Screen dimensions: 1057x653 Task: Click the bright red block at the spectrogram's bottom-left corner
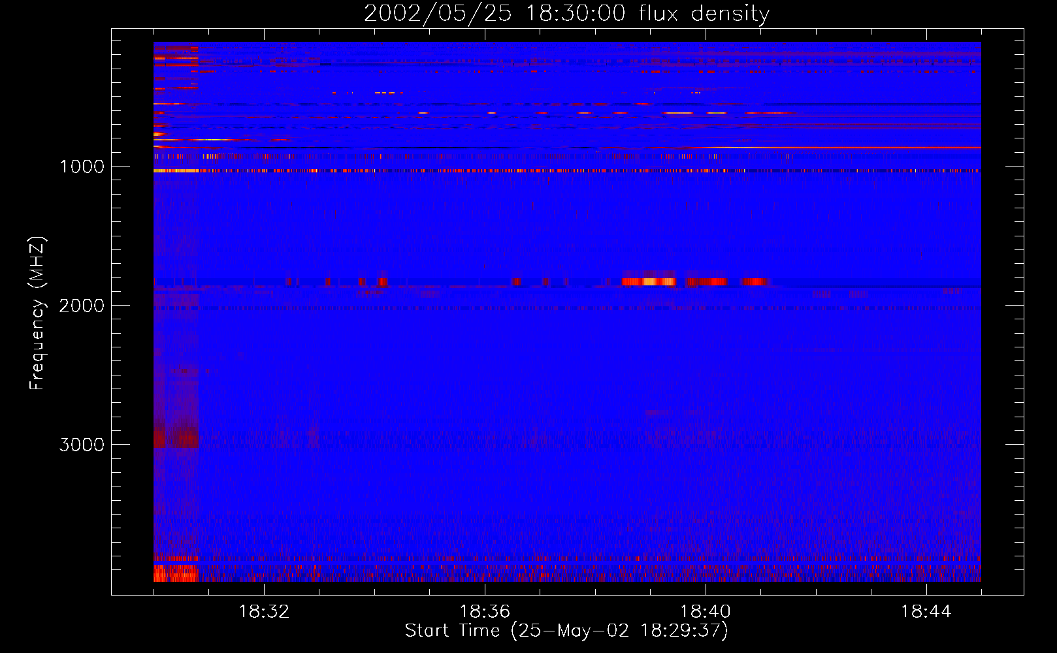[x=176, y=573]
